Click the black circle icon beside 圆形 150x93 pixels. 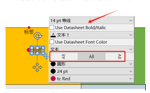tap(53, 64)
